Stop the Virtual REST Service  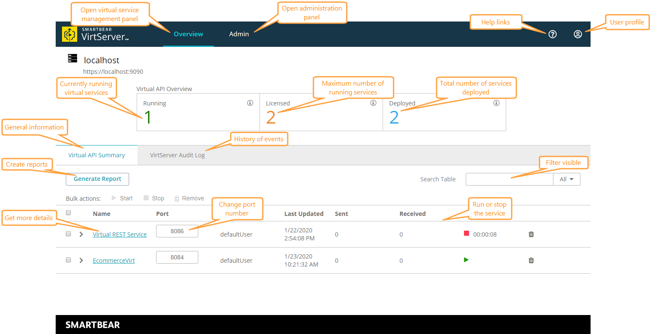(466, 233)
